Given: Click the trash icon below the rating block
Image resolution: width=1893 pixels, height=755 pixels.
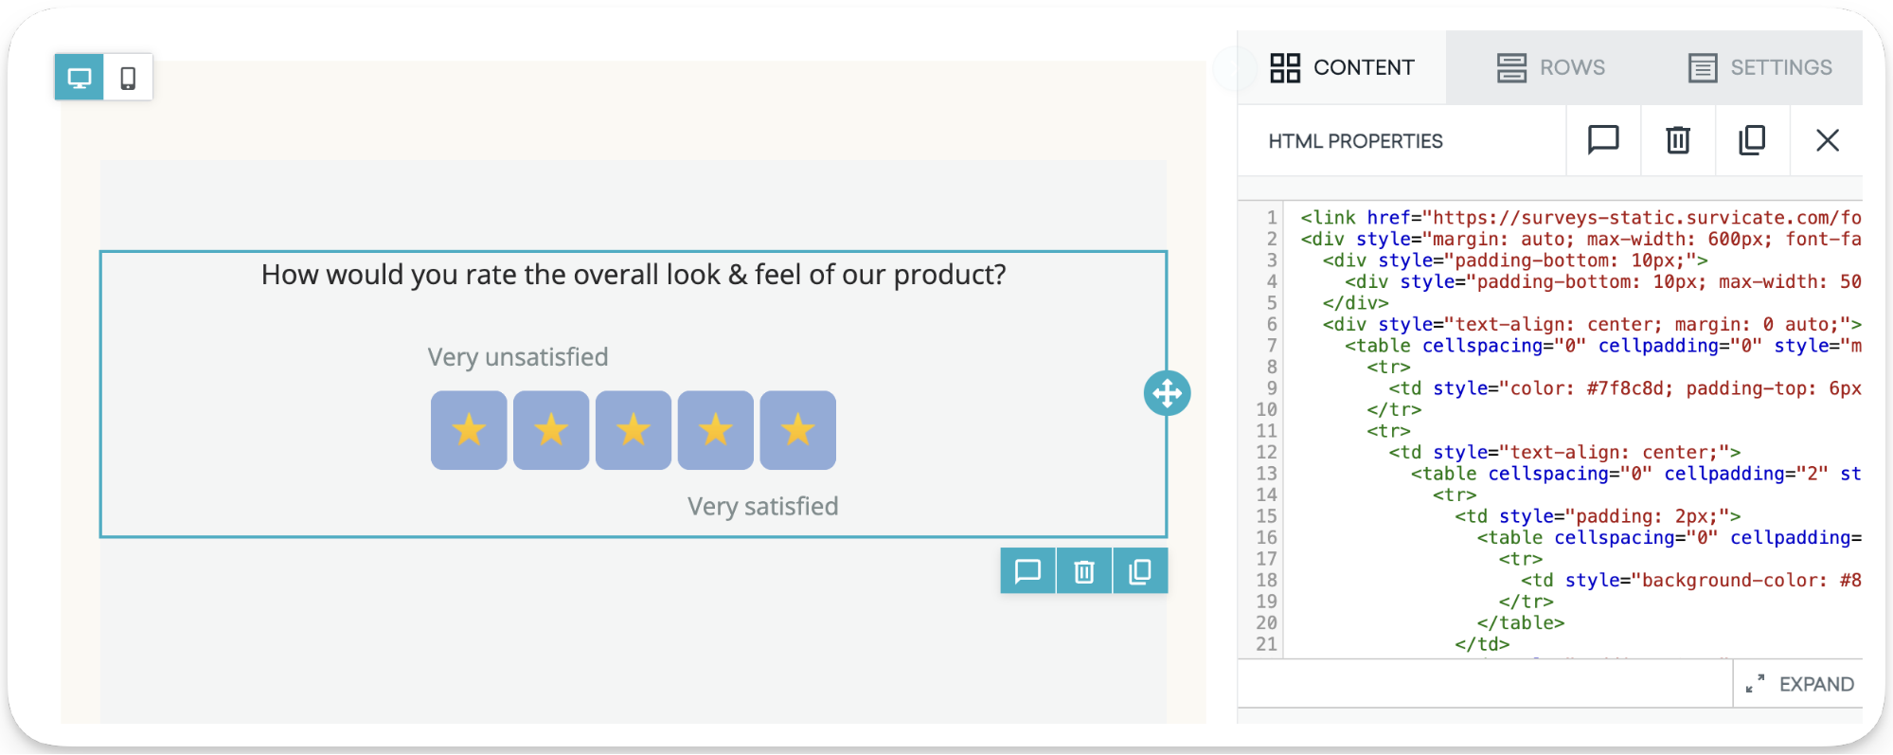Looking at the screenshot, I should 1083,570.
